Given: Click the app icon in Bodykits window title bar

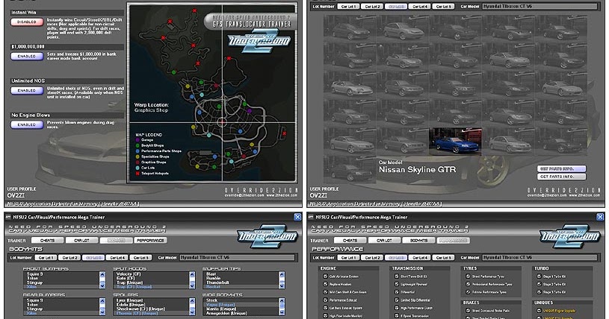Looking at the screenshot, I should pos(8,217).
